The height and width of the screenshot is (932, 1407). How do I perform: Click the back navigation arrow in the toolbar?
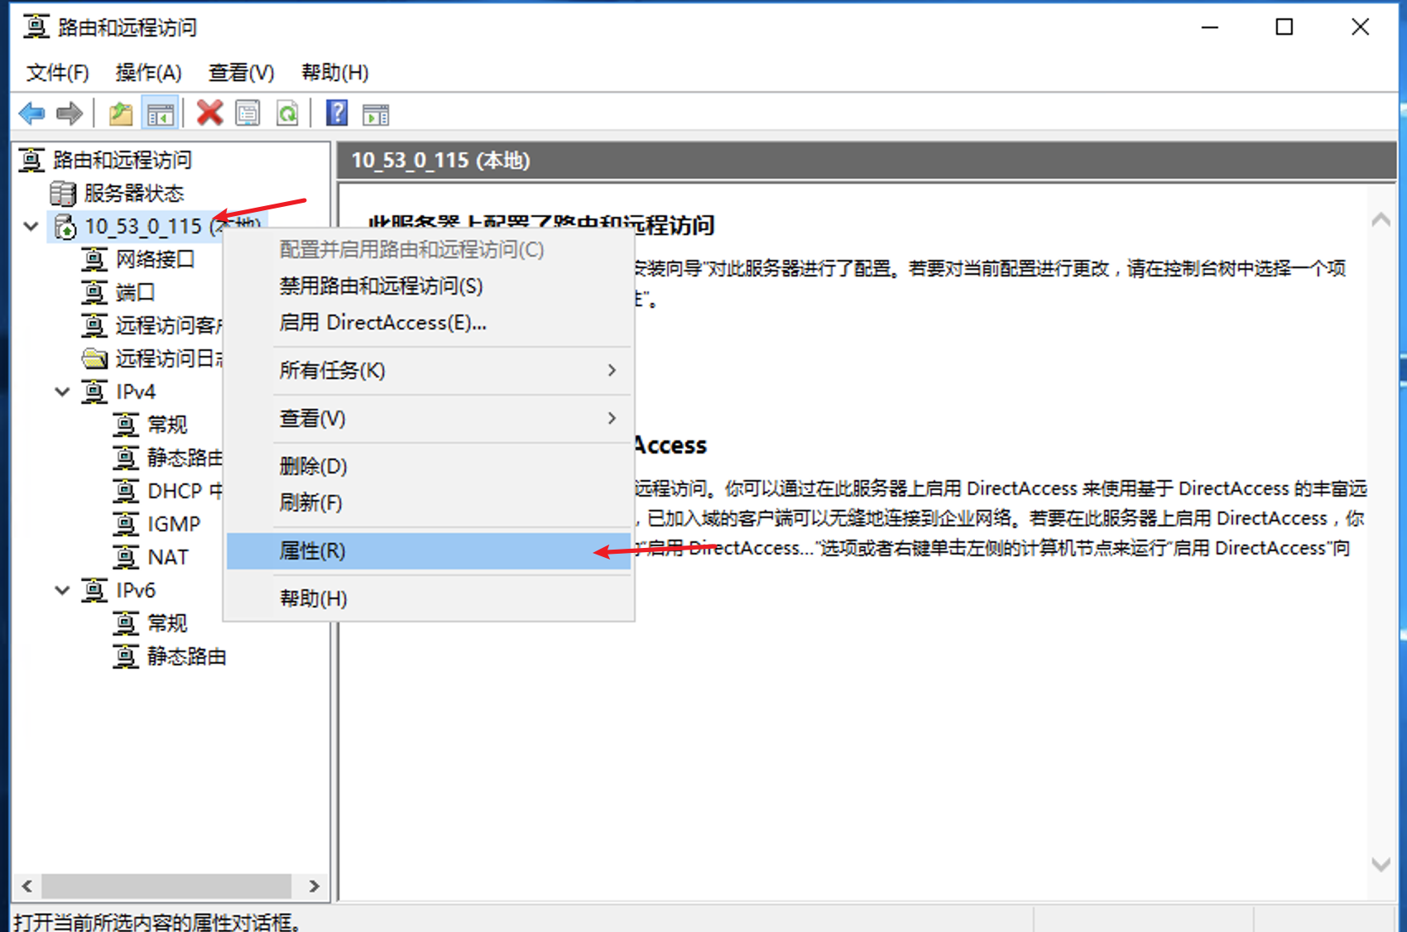[31, 113]
